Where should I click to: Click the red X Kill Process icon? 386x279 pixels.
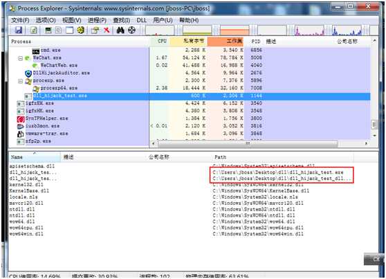[107, 30]
